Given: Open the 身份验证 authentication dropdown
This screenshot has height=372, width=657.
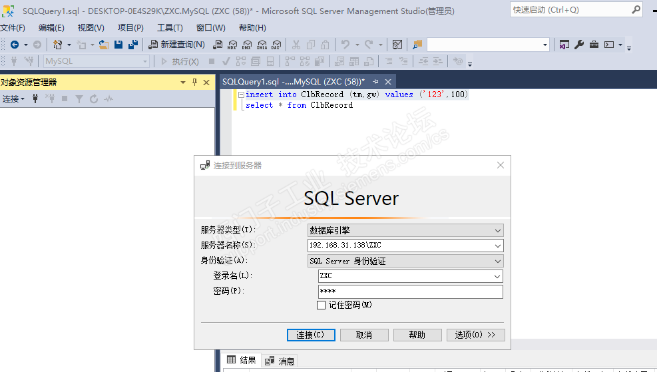Looking at the screenshot, I should pyautogui.click(x=497, y=261).
